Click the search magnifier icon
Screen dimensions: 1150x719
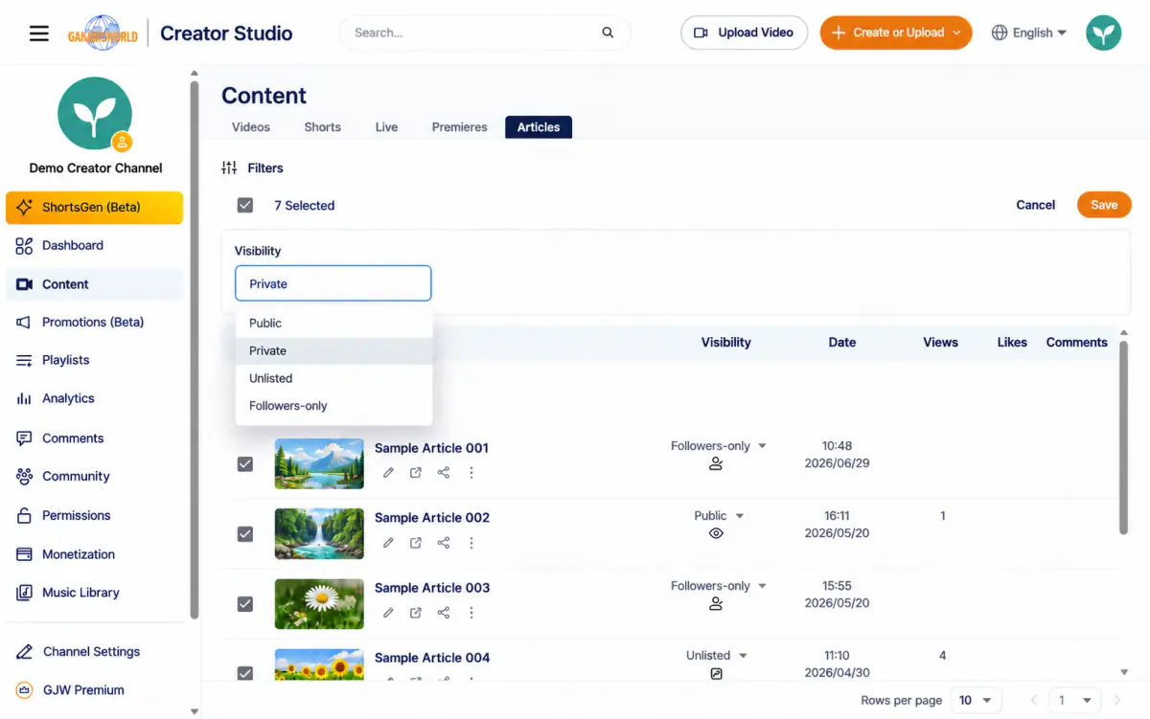[608, 33]
